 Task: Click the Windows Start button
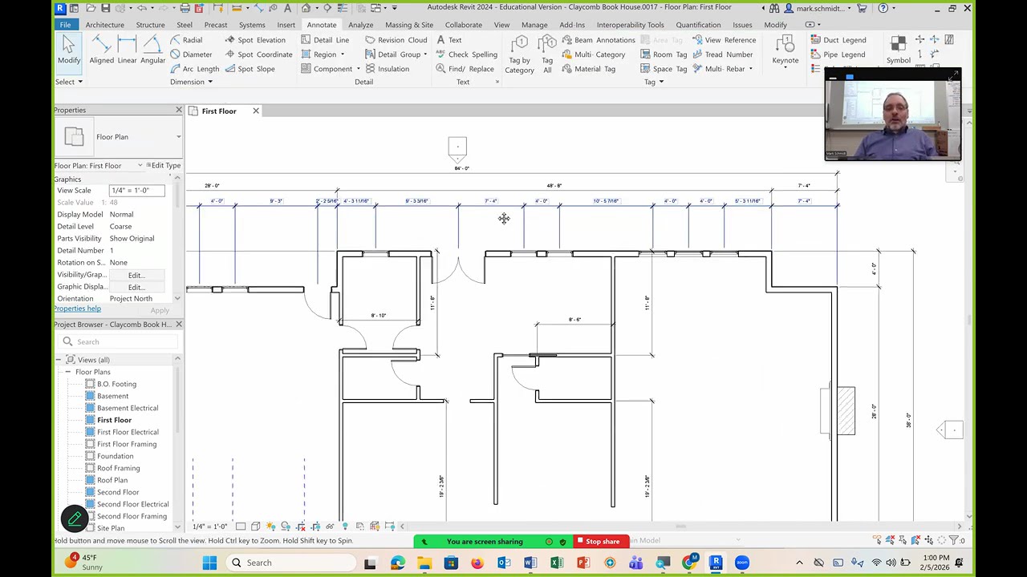coord(209,563)
